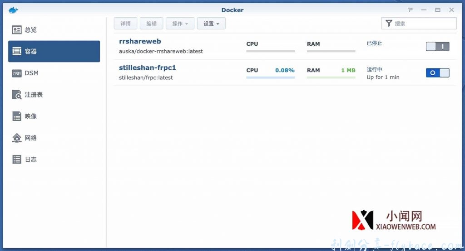Click the rrshareweb RAM usage bar
The image size is (465, 251).
[331, 51]
